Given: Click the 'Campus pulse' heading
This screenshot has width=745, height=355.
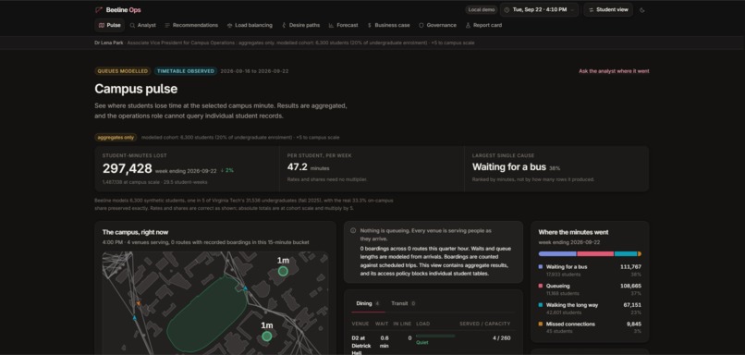Looking at the screenshot, I should (136, 89).
